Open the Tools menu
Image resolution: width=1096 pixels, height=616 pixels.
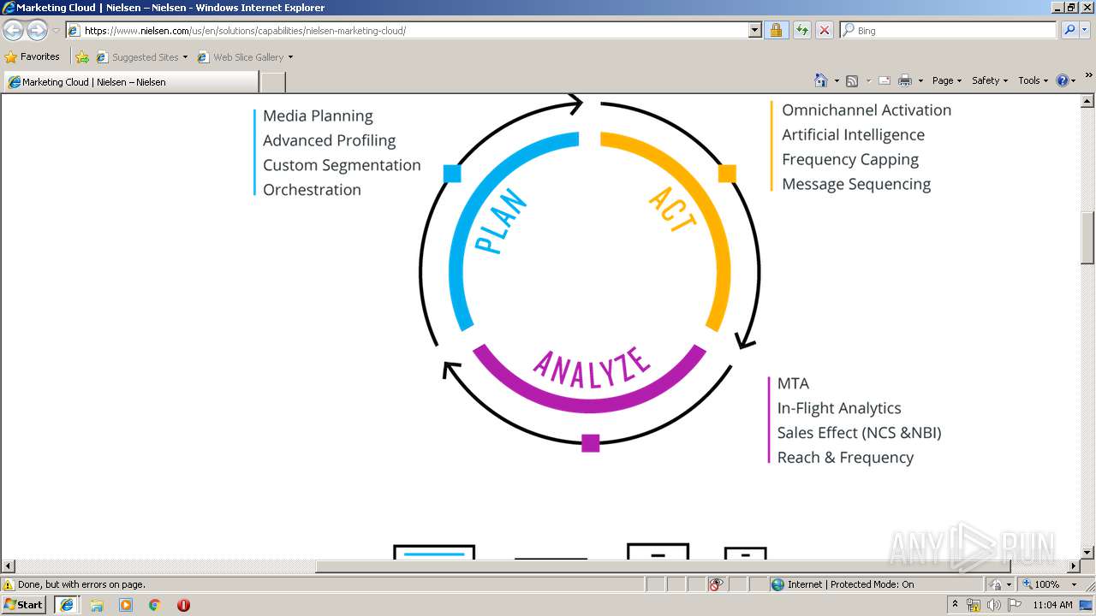(x=1033, y=80)
